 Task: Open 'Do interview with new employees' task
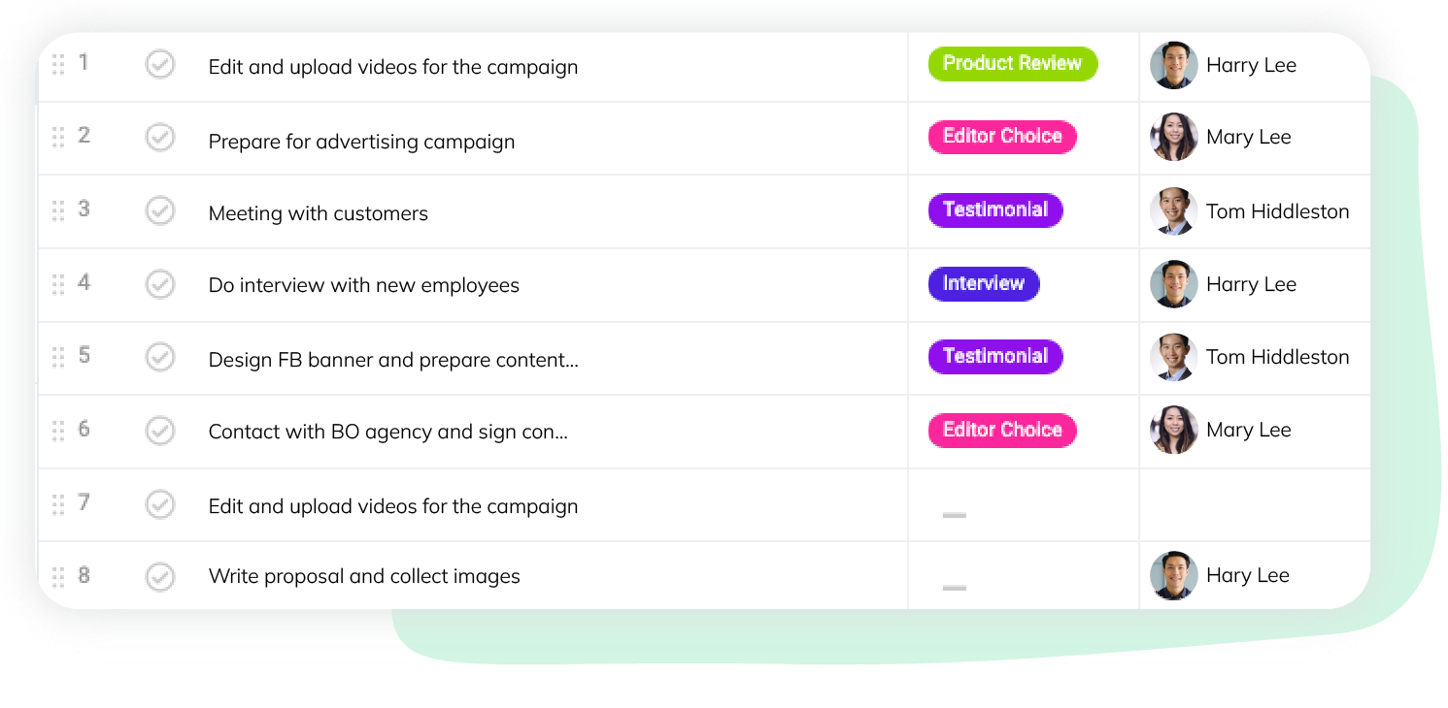363,285
